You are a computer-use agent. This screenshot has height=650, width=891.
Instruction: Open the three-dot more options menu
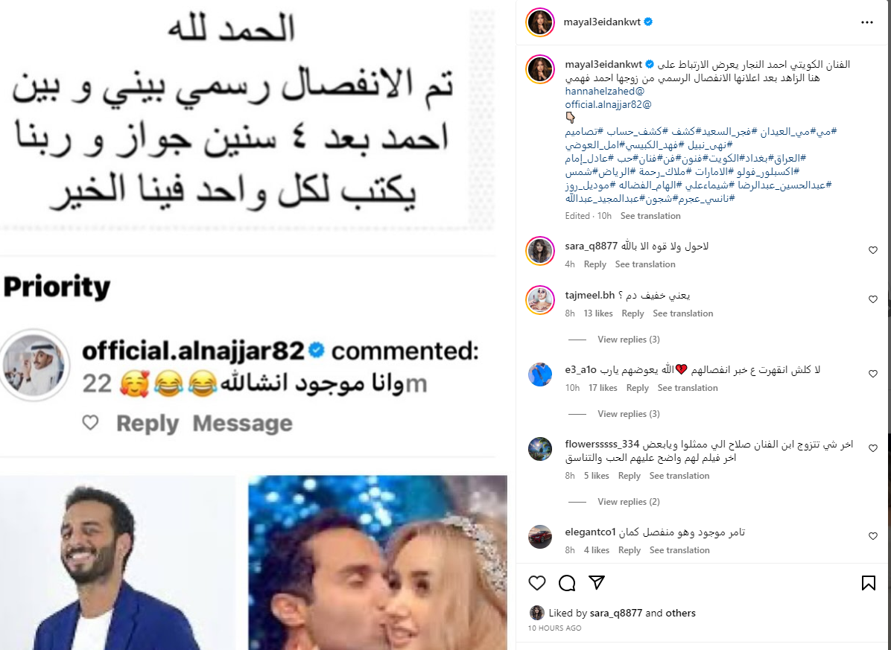(x=866, y=22)
